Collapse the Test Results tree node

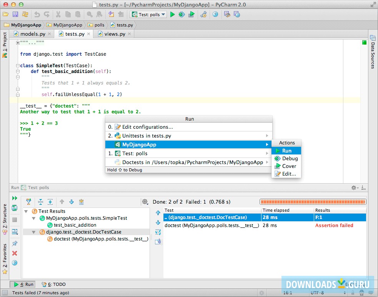[26, 211]
